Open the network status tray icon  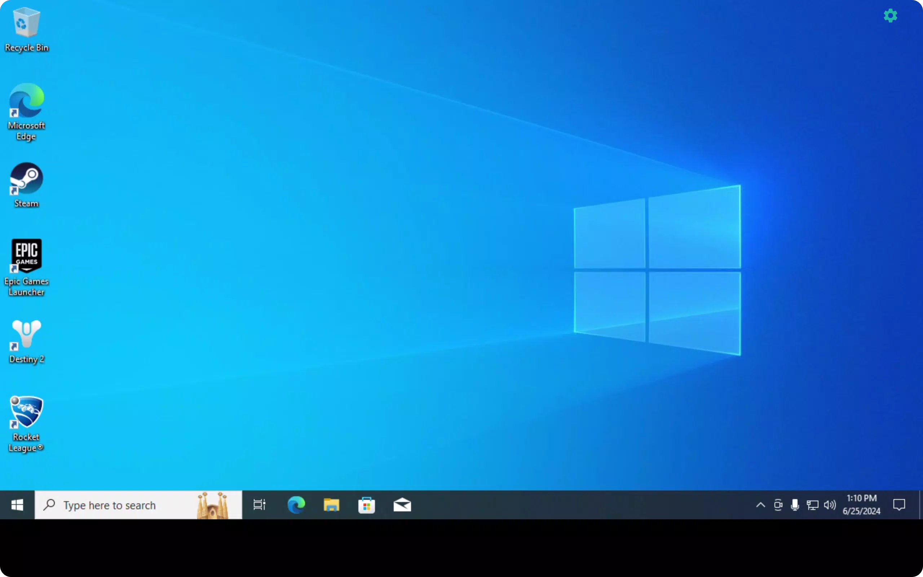[812, 505]
